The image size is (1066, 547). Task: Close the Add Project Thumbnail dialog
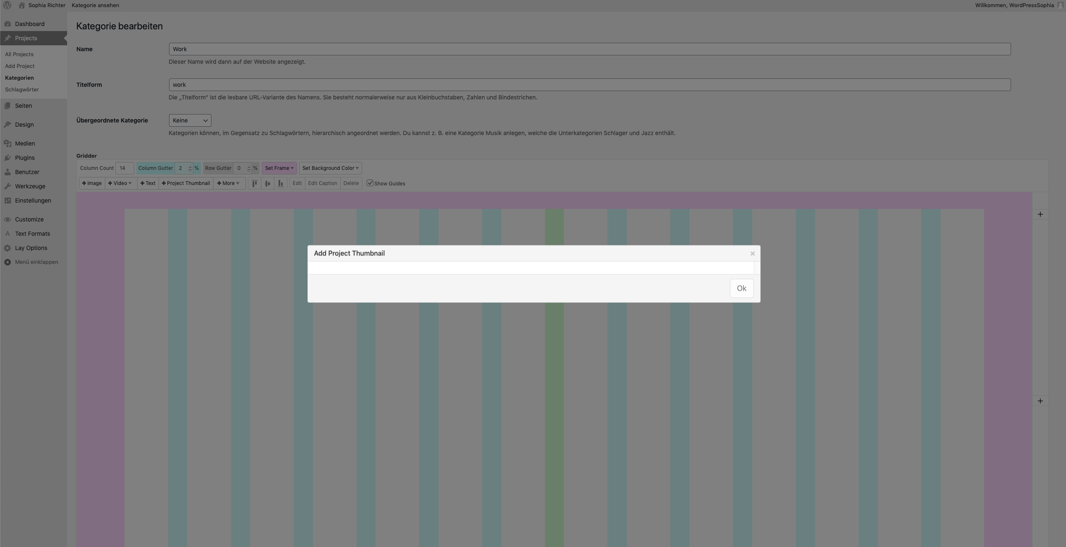pos(752,254)
